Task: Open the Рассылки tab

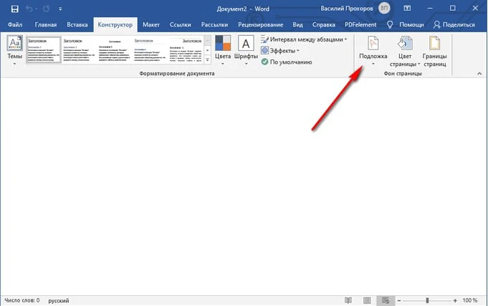Action: click(214, 24)
